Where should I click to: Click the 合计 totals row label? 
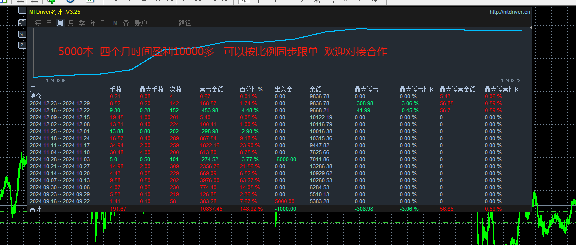coord(35,209)
